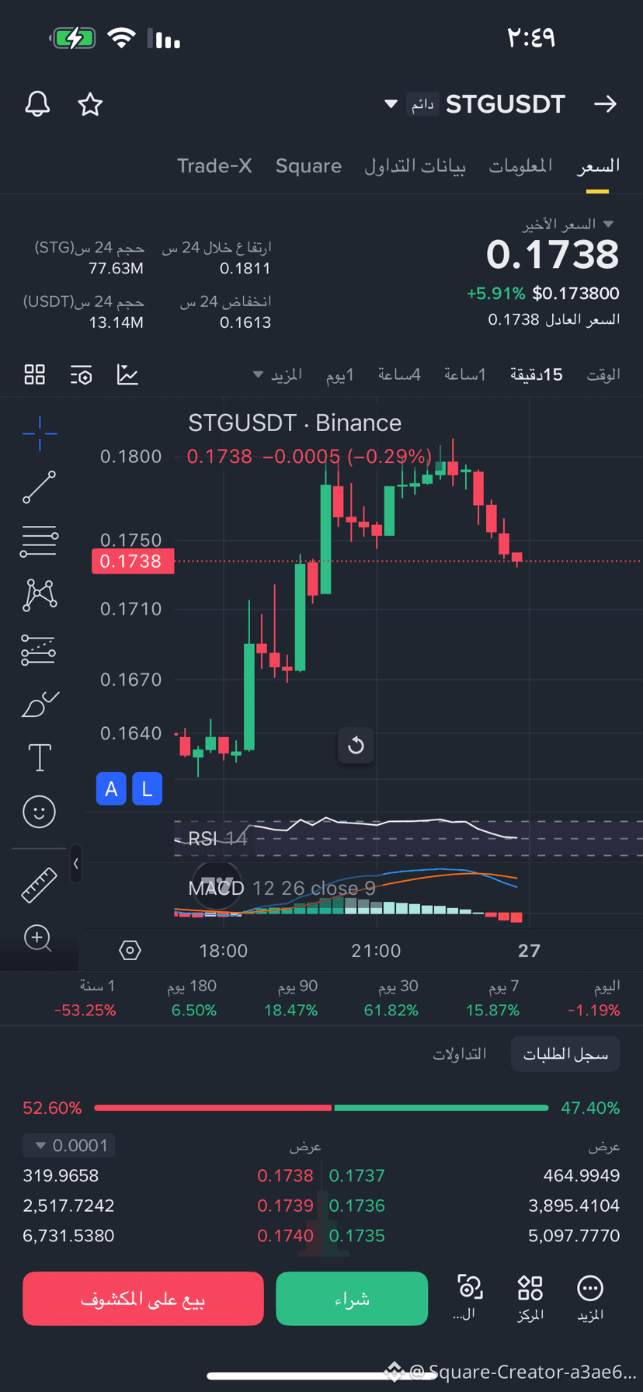Go back using the arrow icon
Image resolution: width=643 pixels, height=1392 pixels.
(x=605, y=104)
